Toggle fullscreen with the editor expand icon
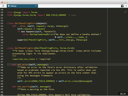The height and width of the screenshot is (96, 128). pyautogui.click(x=125, y=12)
